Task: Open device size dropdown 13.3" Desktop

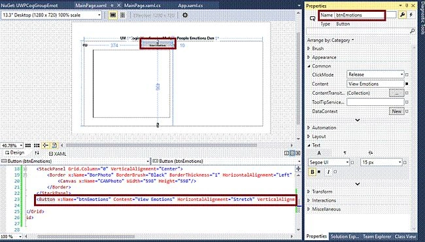Action: pos(52,15)
